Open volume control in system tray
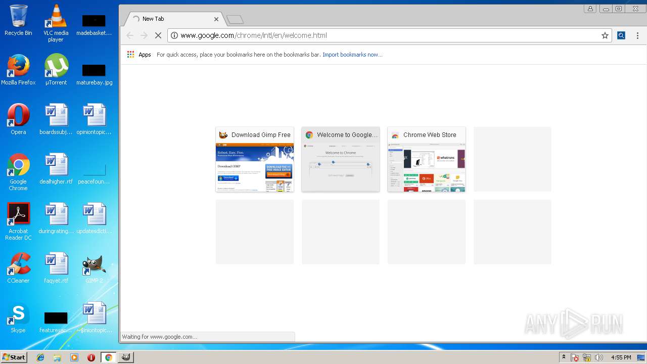Viewport: 647px width, 364px height. tap(599, 357)
